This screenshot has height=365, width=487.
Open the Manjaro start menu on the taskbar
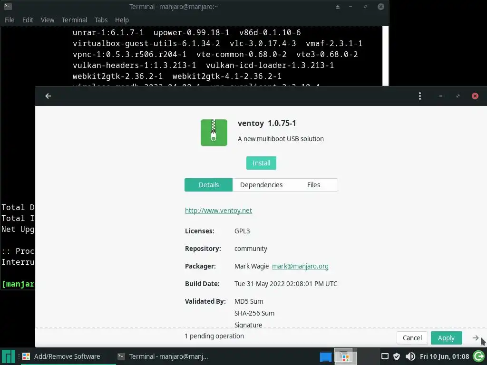tap(8, 356)
